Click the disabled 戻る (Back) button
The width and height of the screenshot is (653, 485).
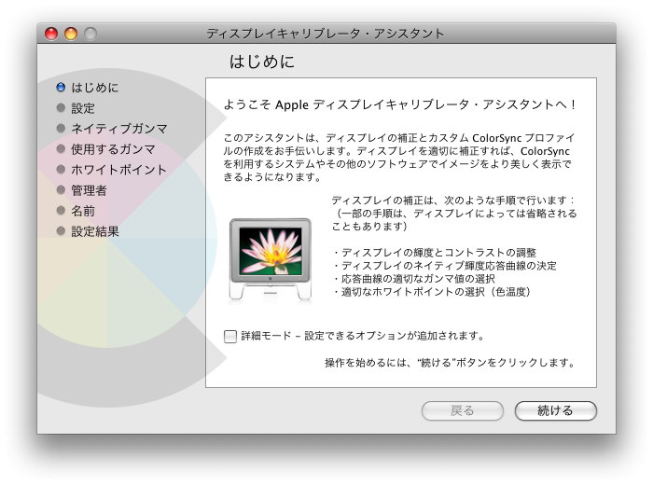463,410
